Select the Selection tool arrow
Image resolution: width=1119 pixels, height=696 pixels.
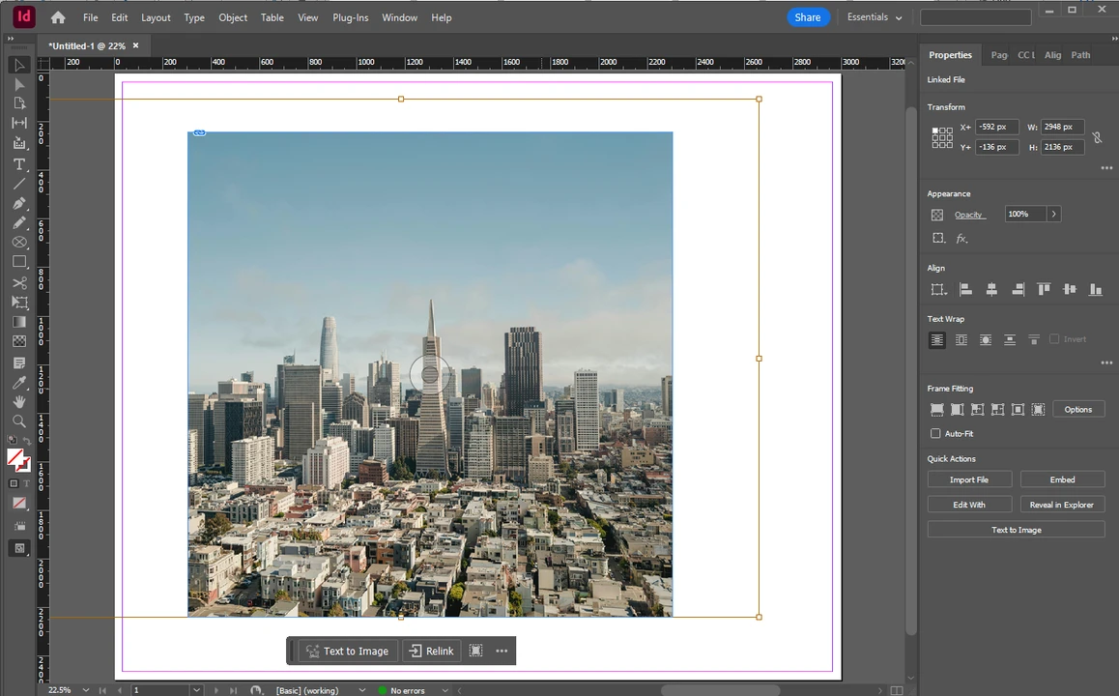coord(19,65)
